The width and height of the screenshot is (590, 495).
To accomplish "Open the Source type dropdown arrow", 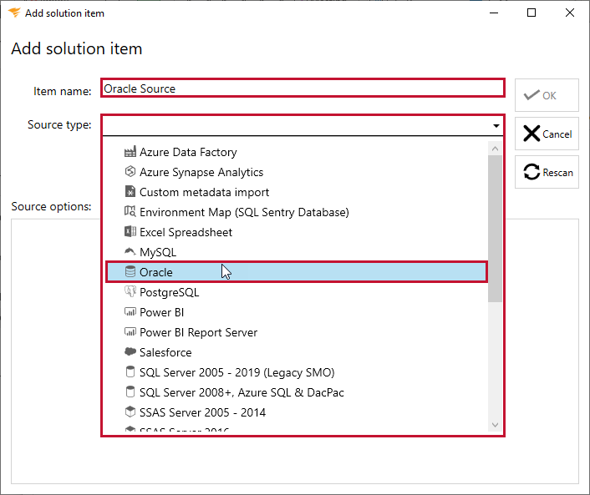I will [496, 126].
